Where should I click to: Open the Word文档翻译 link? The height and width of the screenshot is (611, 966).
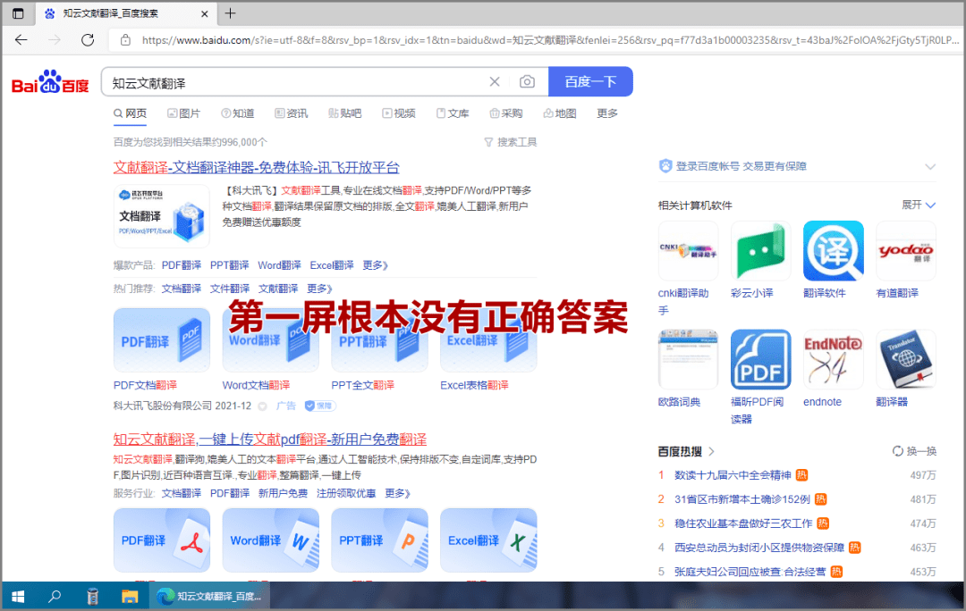point(256,385)
